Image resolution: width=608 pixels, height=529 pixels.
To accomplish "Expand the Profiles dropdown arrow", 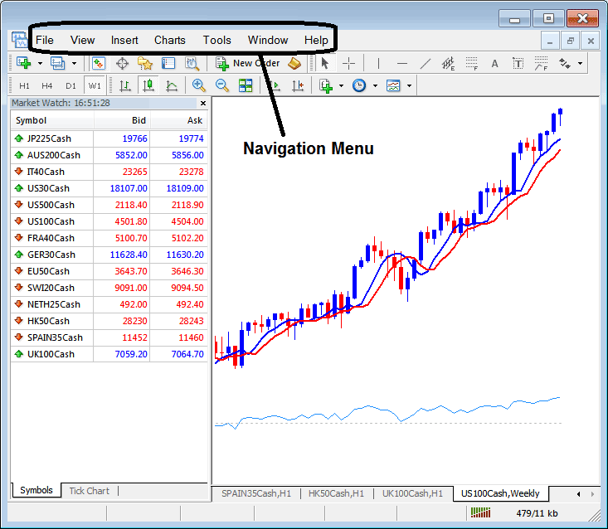I will (74, 63).
